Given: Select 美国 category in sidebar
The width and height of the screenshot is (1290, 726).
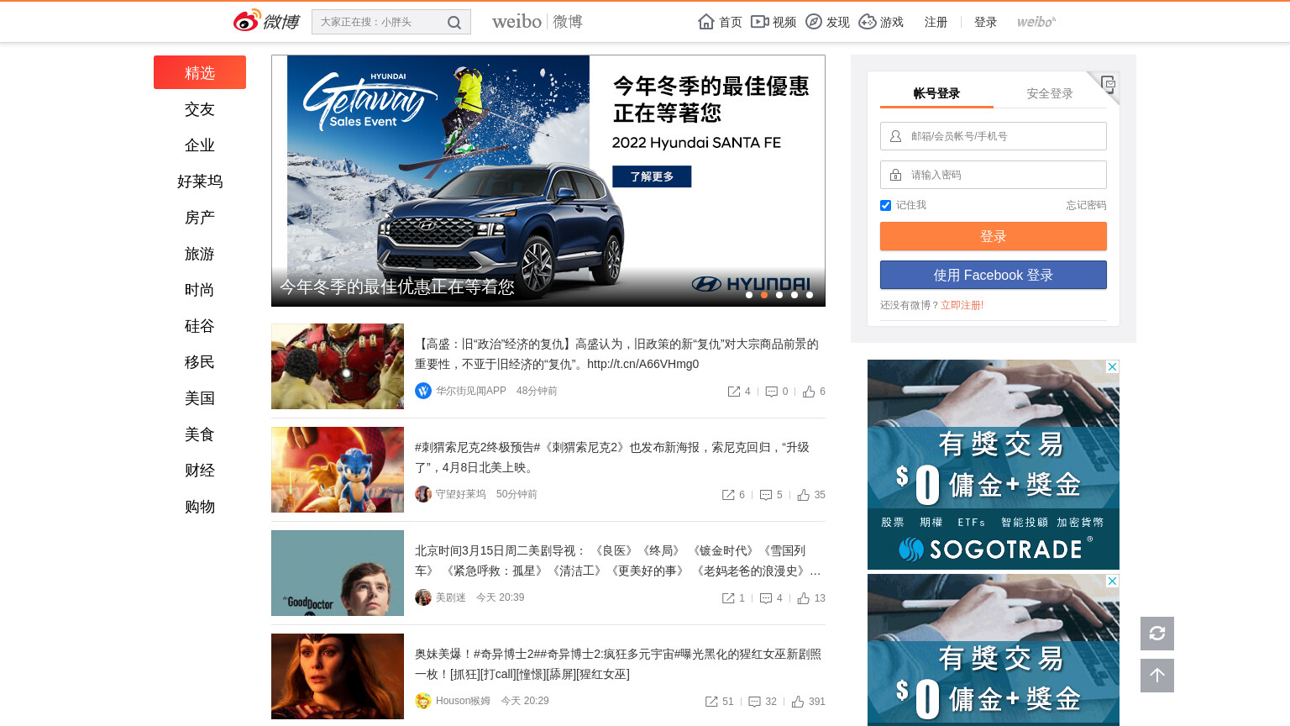Looking at the screenshot, I should tap(200, 398).
